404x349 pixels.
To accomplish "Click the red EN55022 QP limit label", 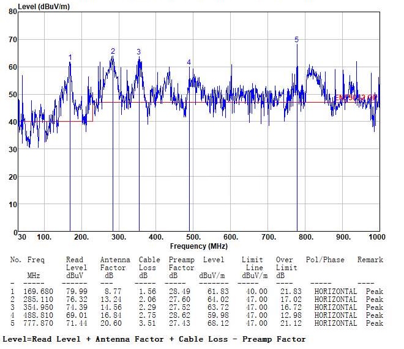I will (356, 97).
